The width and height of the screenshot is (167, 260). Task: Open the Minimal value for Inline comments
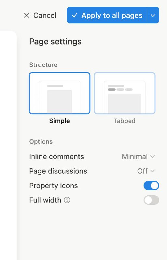pos(134,157)
